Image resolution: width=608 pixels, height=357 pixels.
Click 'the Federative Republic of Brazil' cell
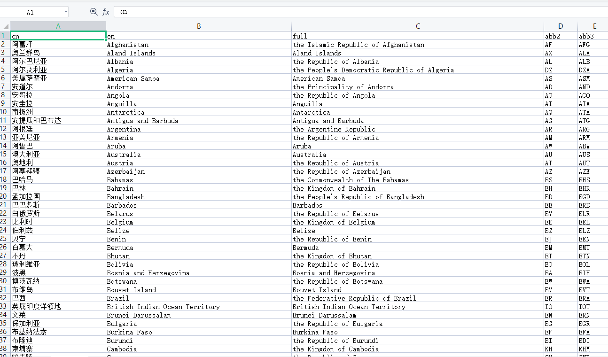418,298
